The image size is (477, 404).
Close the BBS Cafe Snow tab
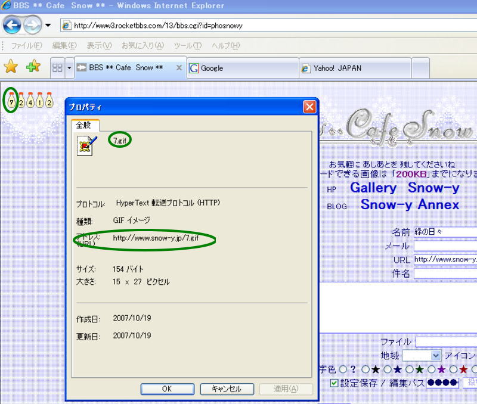[x=179, y=68]
